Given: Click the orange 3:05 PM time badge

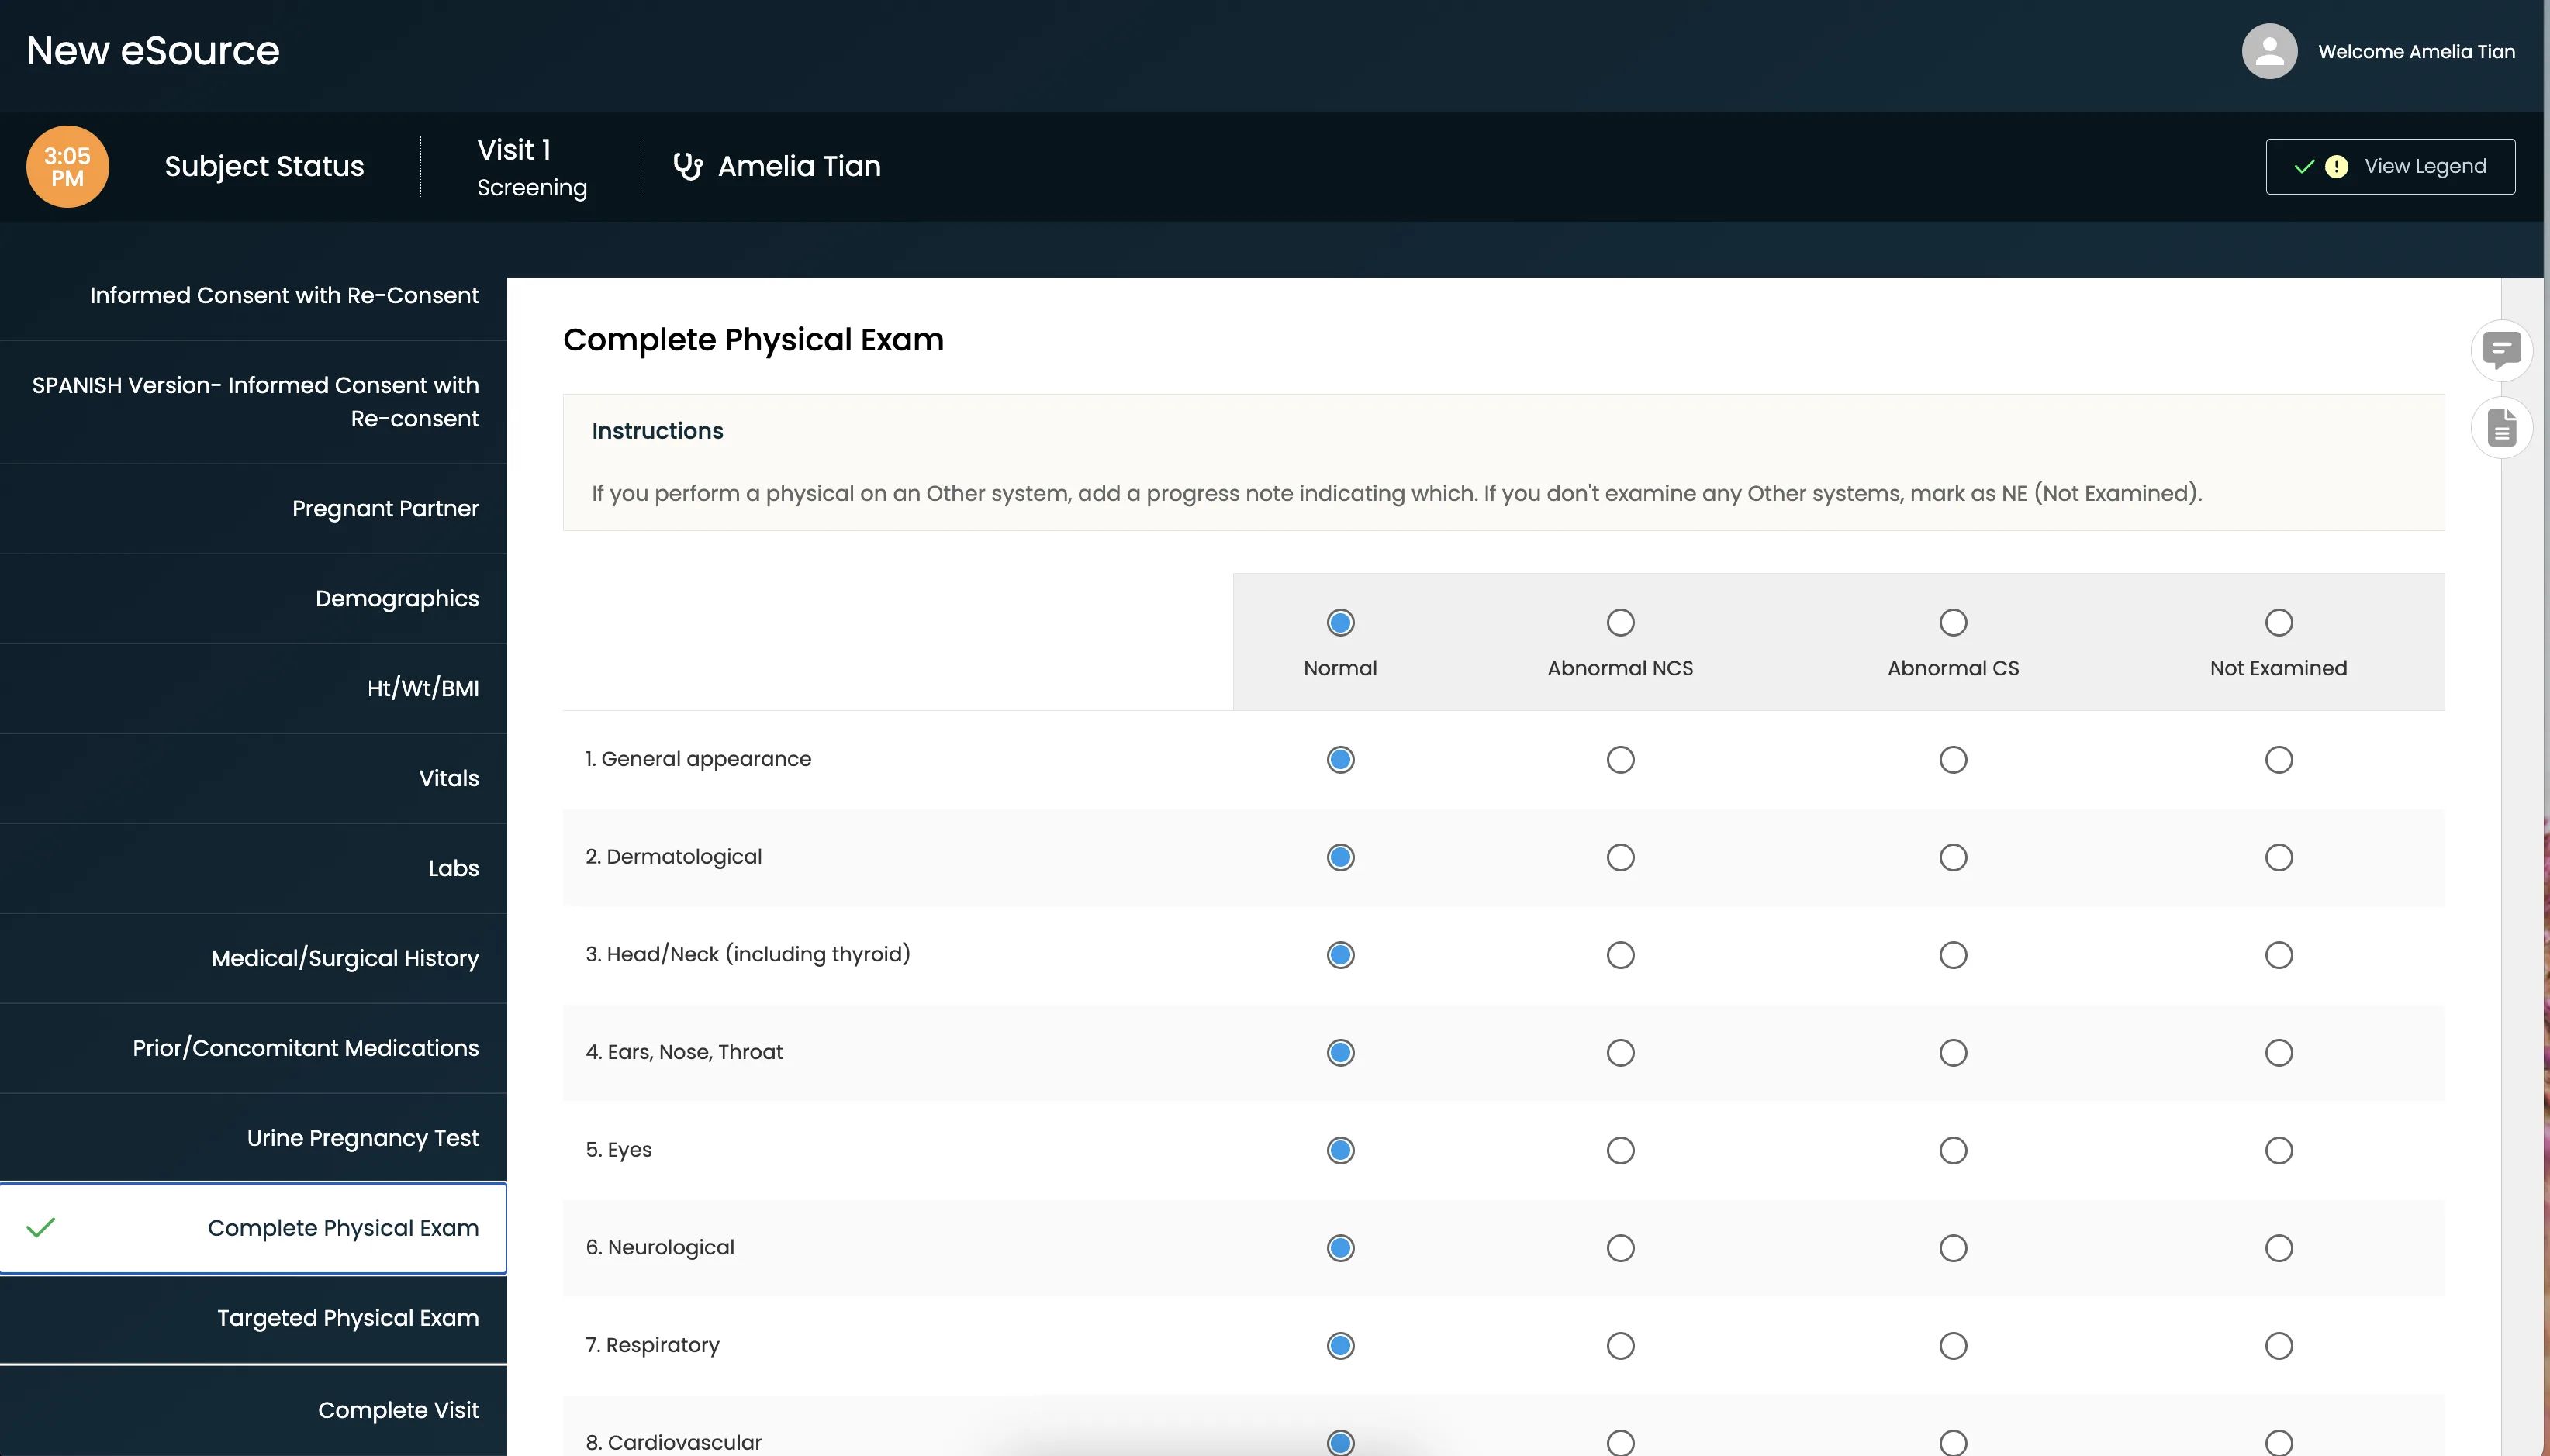Looking at the screenshot, I should (x=67, y=166).
